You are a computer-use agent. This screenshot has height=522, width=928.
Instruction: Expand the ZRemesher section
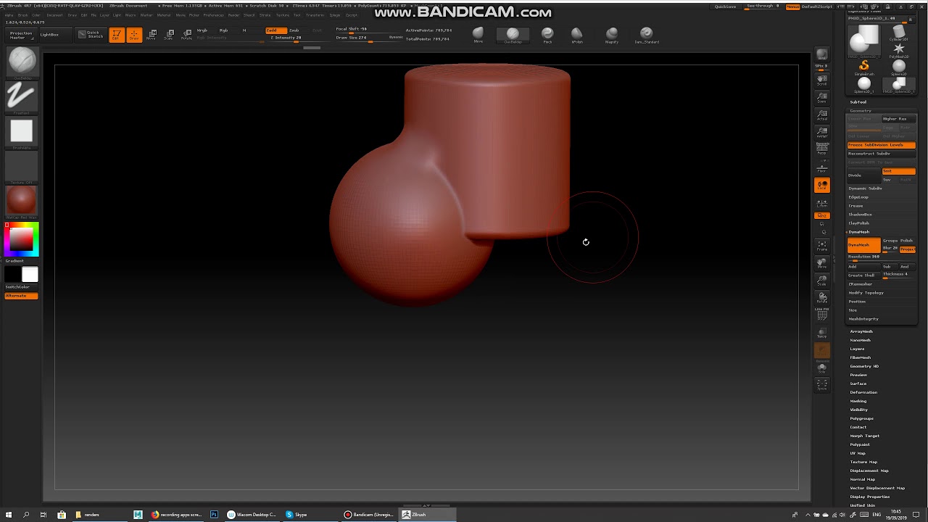tap(861, 284)
